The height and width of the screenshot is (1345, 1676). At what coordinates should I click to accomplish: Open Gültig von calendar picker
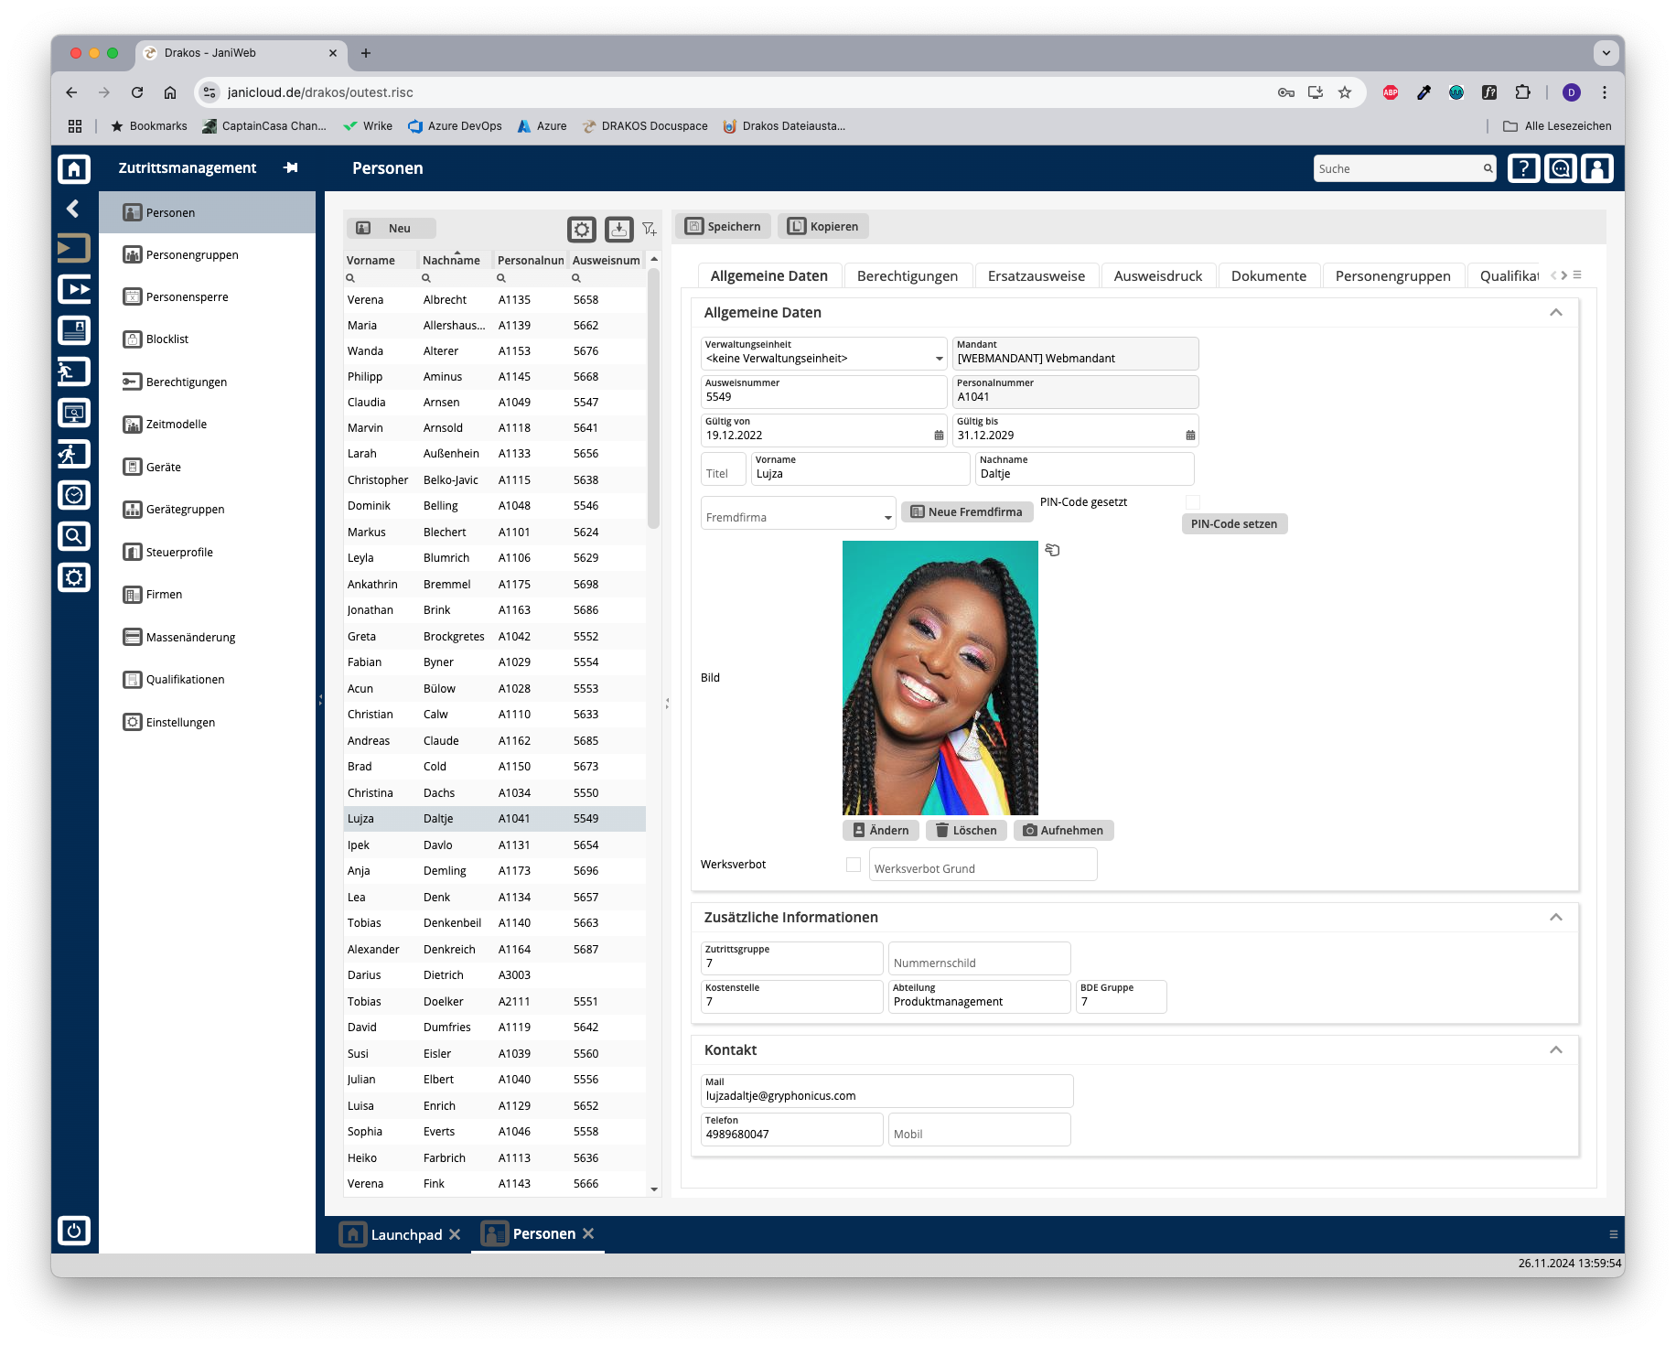click(939, 436)
